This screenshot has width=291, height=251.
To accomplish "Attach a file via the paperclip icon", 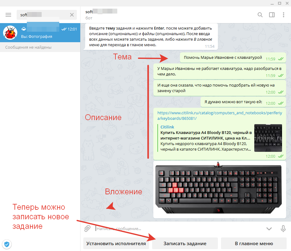I will click(87, 229).
